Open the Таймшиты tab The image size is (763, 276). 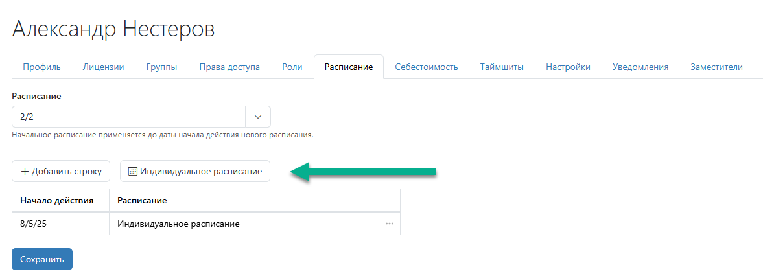coord(502,67)
